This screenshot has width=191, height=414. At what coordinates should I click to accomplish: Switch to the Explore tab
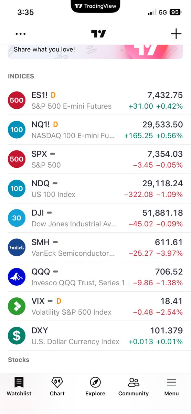point(95,386)
